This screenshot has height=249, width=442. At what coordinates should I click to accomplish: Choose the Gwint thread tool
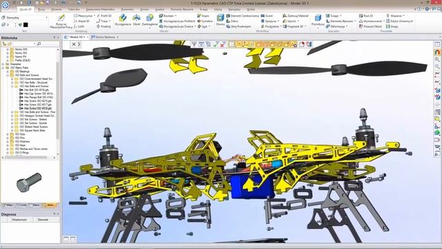pos(267,16)
